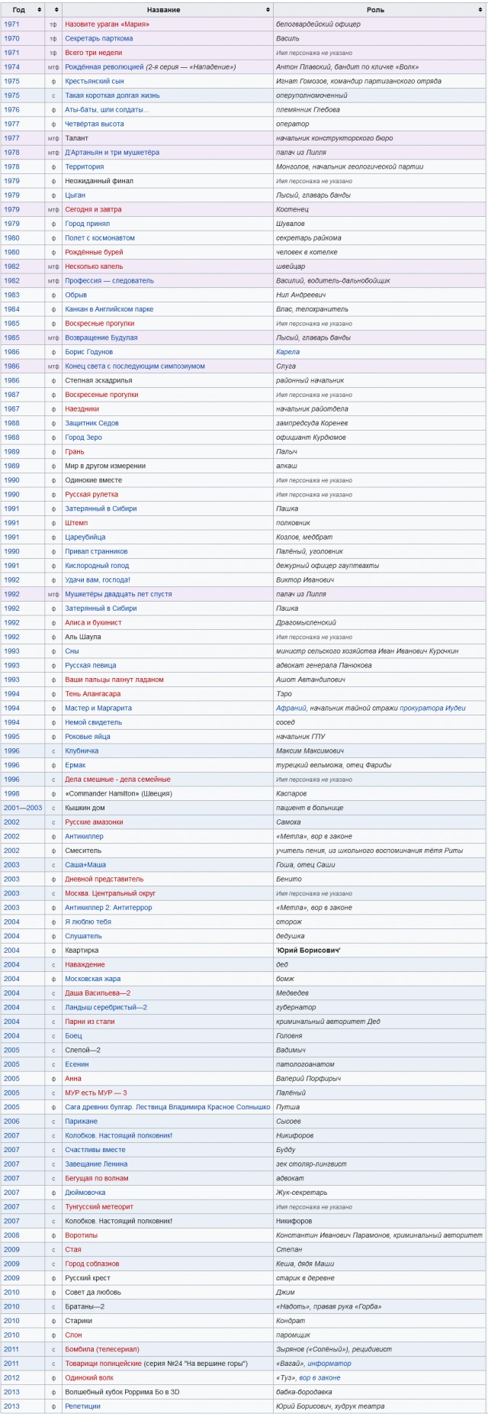Open the «Возвращение Будулая» link
This screenshot has width=488, height=1414.
[101, 337]
